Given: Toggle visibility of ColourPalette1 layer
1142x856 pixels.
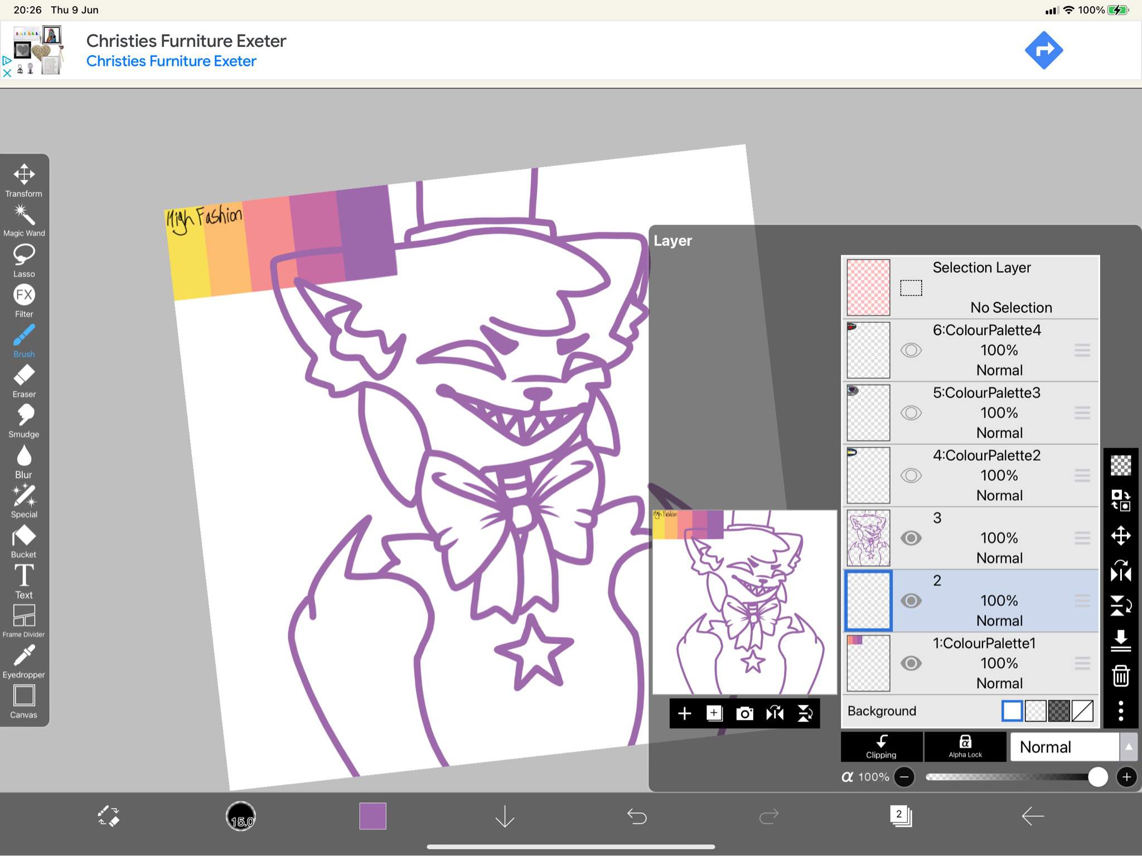Looking at the screenshot, I should (911, 663).
